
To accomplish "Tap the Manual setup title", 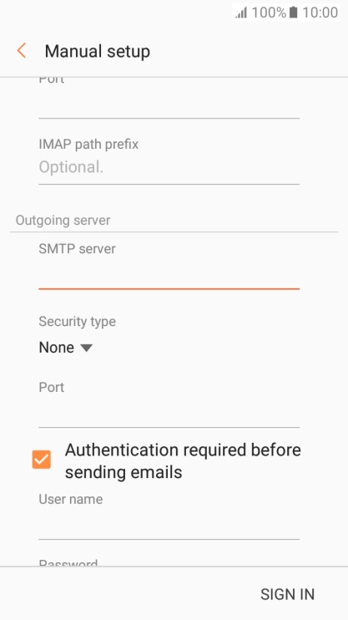I will tap(97, 52).
